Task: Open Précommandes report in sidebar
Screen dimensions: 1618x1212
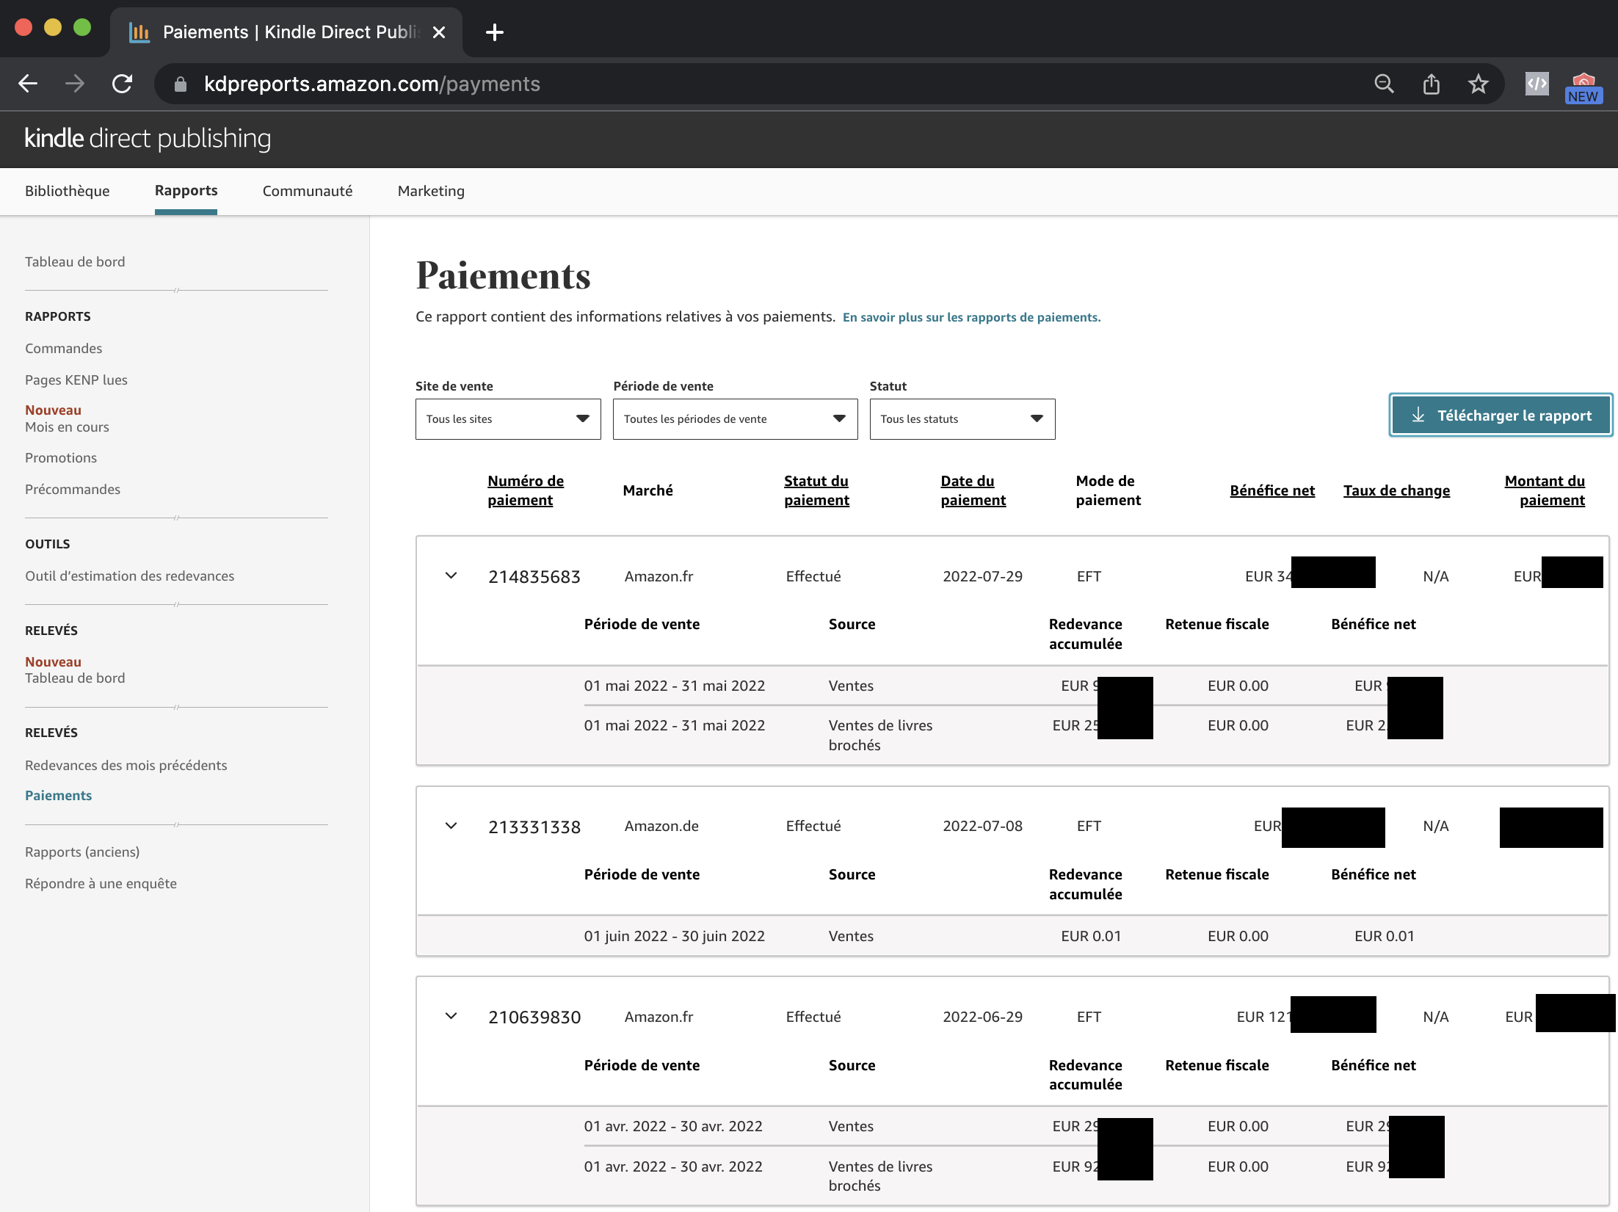Action: 73,490
